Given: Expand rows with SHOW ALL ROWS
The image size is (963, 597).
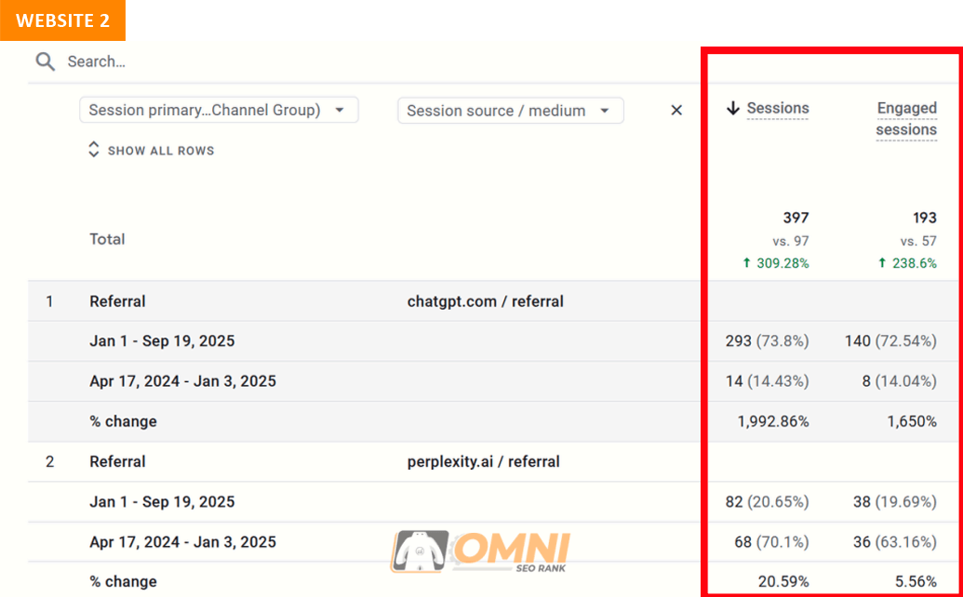Looking at the screenshot, I should (152, 151).
